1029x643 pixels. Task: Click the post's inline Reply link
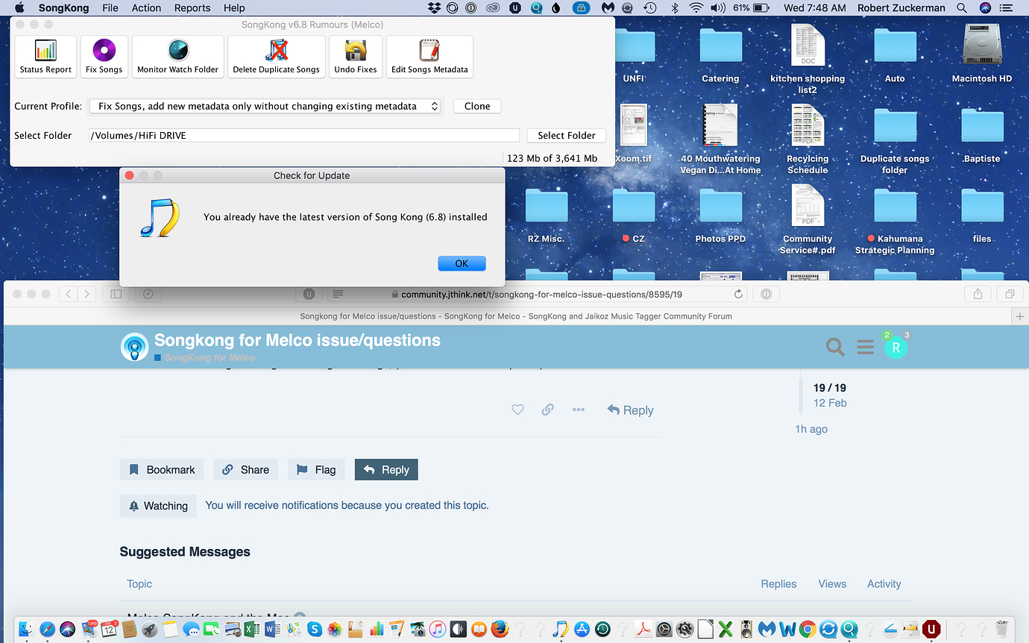630,410
